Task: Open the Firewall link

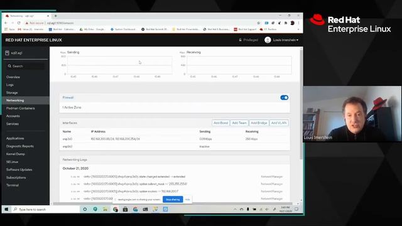Action: (68, 98)
